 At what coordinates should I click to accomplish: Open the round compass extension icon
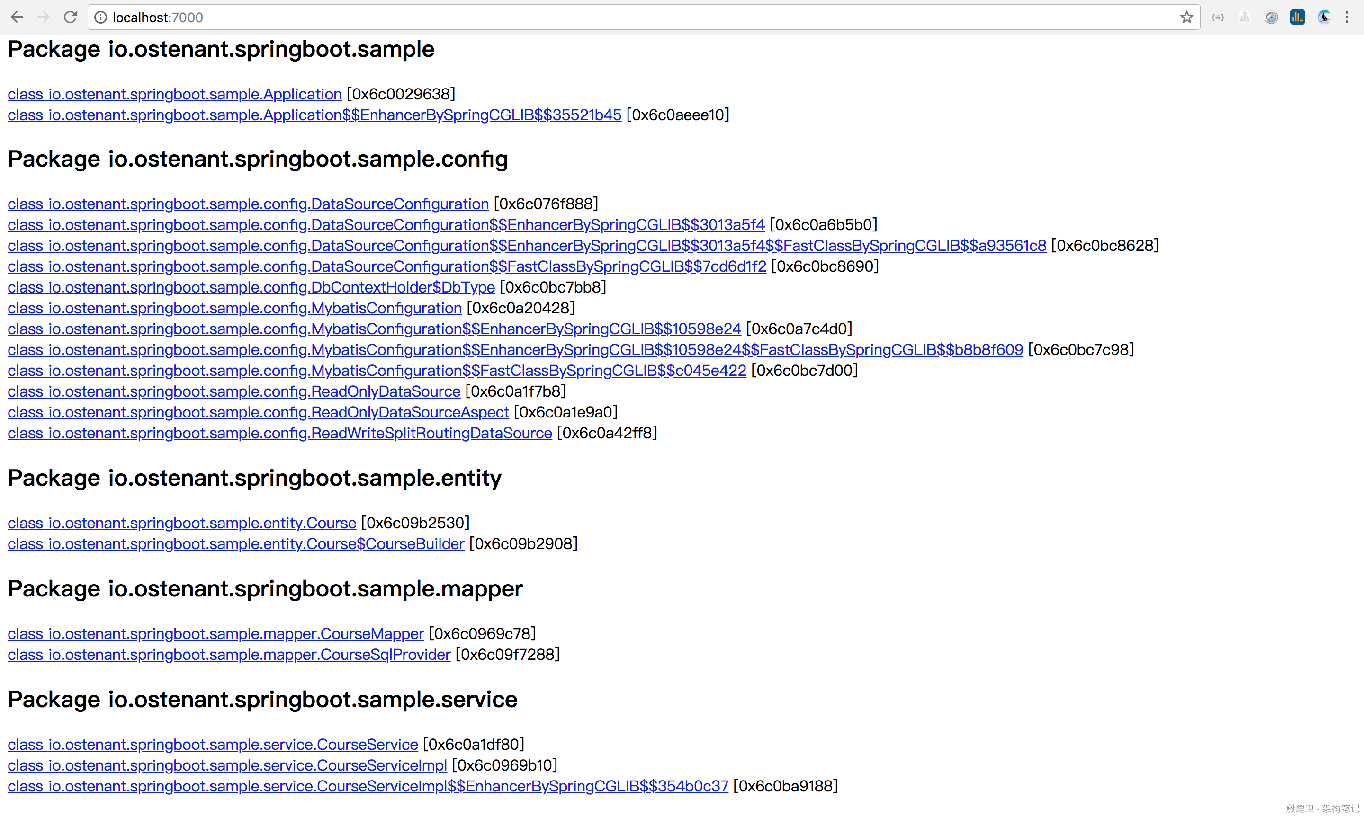1271,18
